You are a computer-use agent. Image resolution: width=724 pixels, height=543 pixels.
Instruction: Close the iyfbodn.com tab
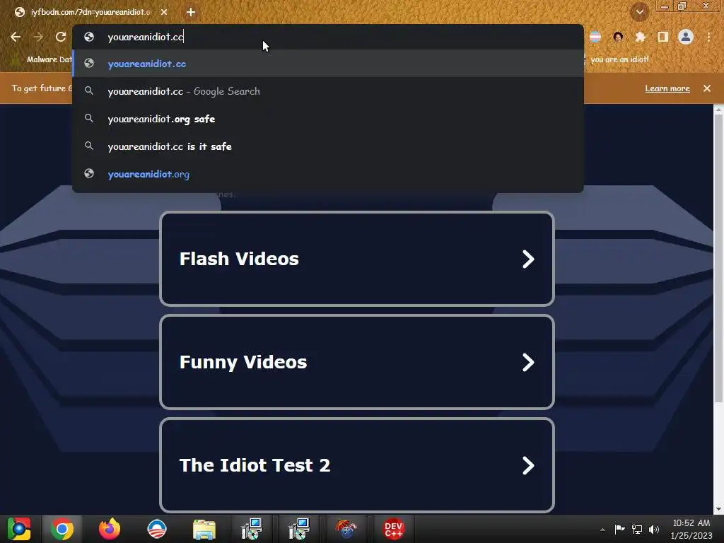164,12
